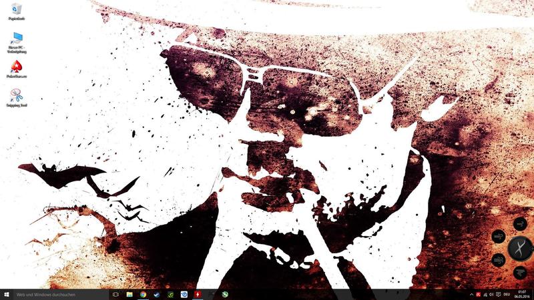Click the topmost small circle of the widget
Image resolution: width=534 pixels, height=300 pixels.
(x=520, y=224)
